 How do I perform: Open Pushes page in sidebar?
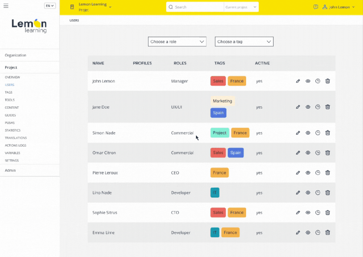[x=10, y=123]
